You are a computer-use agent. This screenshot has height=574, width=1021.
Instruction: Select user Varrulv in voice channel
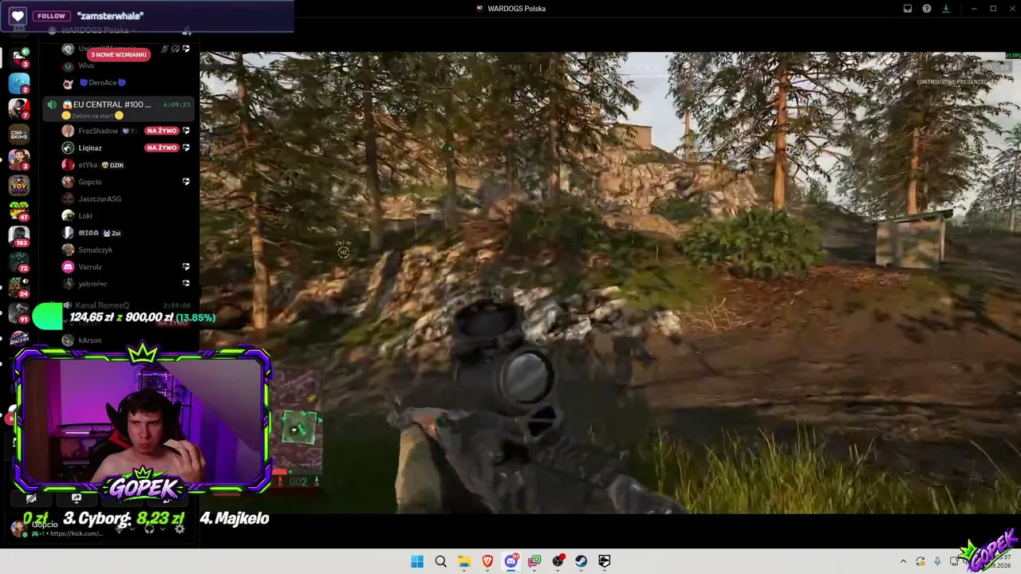90,267
